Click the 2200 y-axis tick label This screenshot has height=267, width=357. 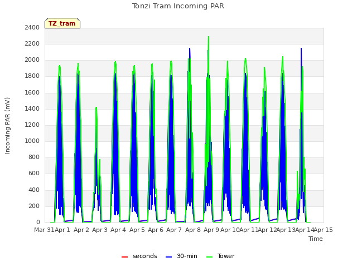click(32, 44)
